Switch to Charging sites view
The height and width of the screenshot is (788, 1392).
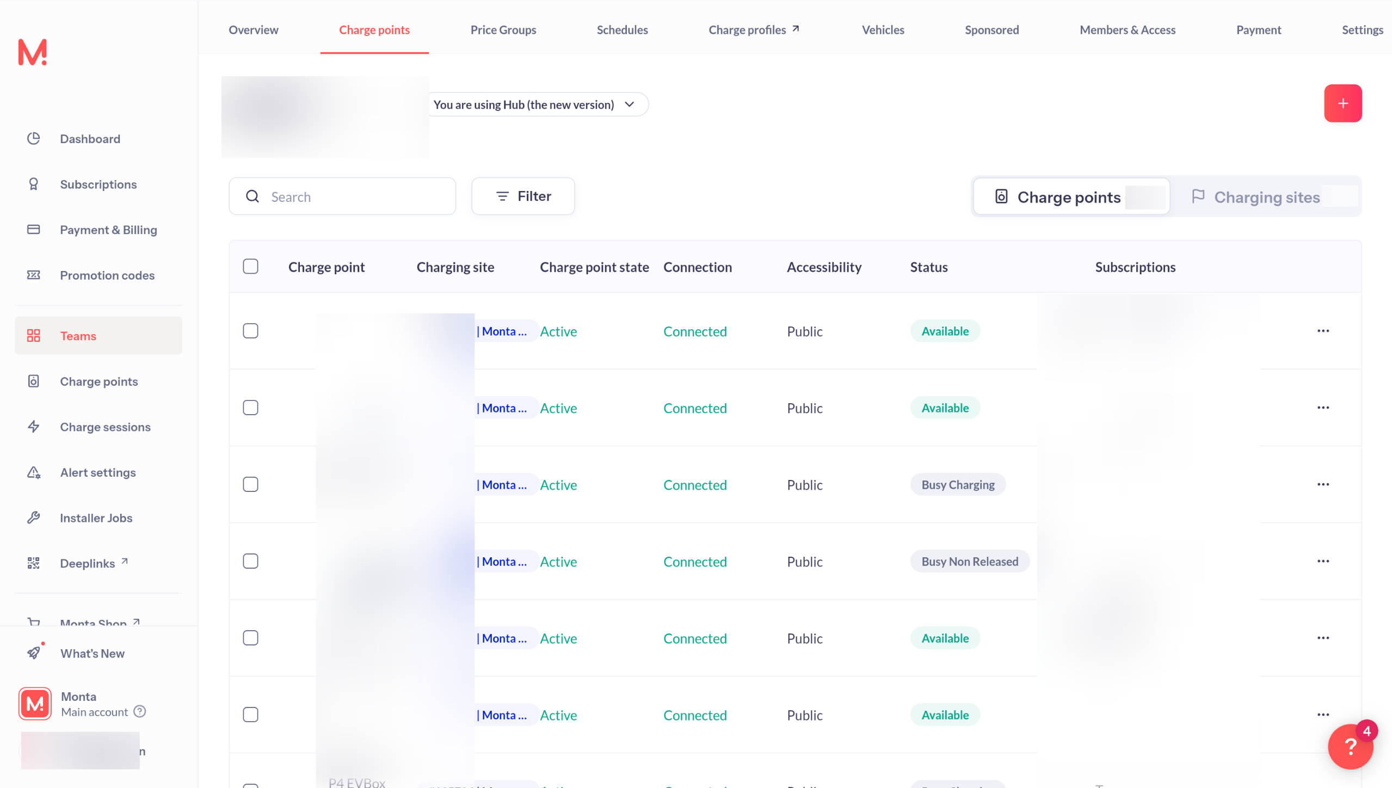point(1266,197)
